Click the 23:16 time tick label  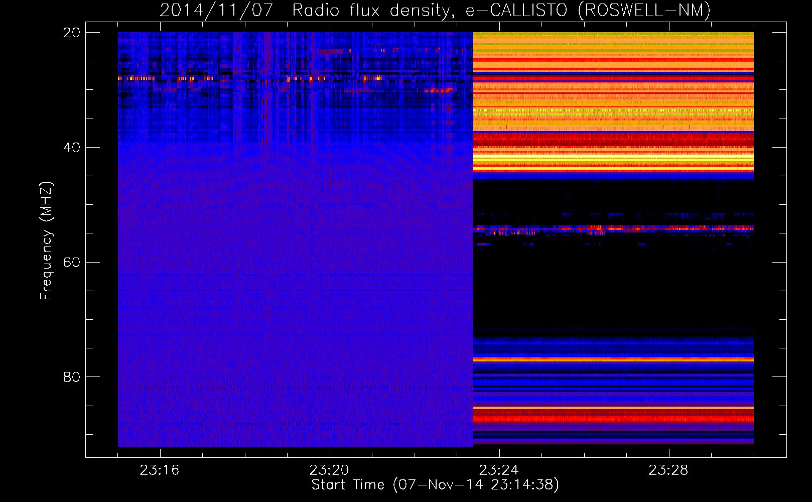point(160,470)
